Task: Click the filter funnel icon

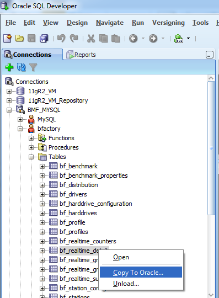Action: tap(33, 67)
